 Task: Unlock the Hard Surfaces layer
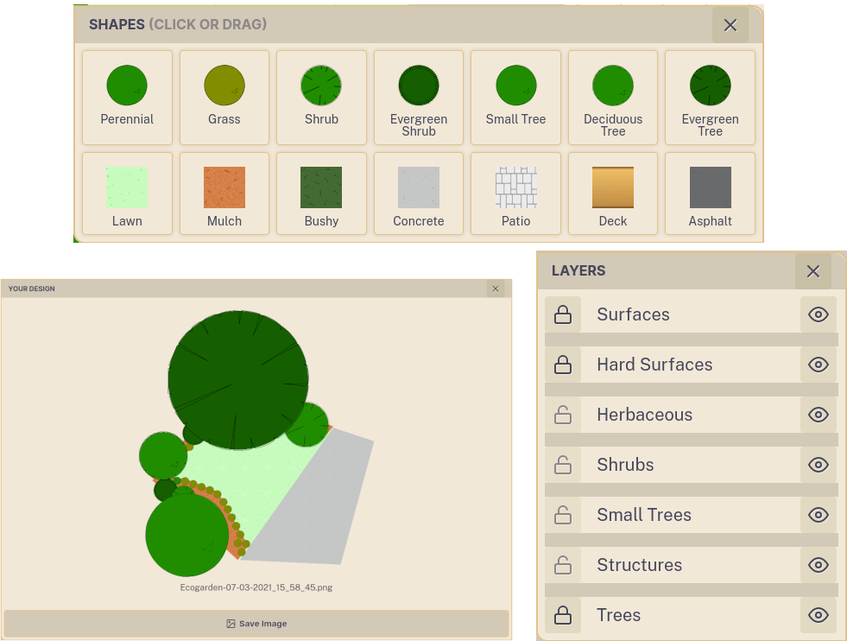pos(563,365)
